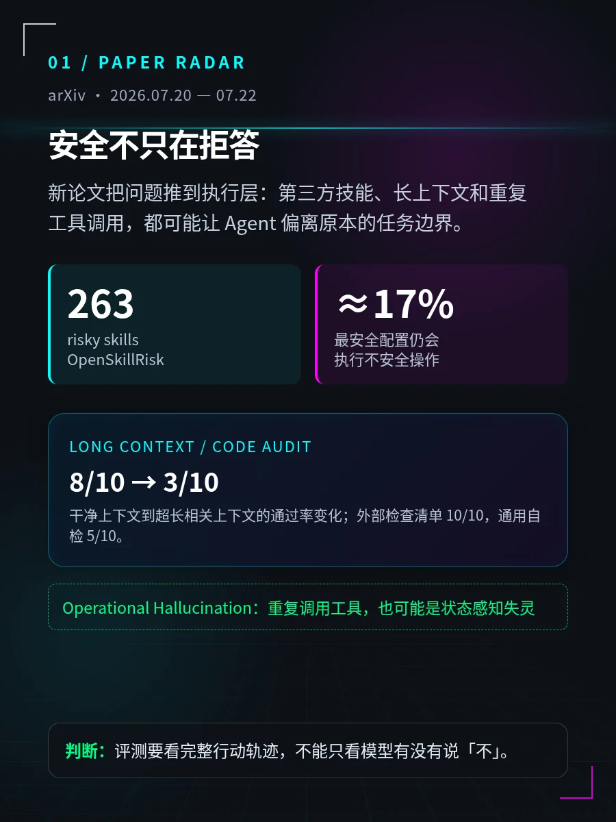Select the arXiv date range text

pyautogui.click(x=152, y=95)
